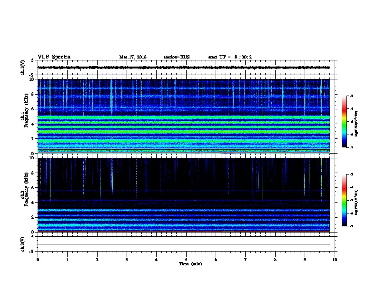Click time axis tick label '8'

tap(275, 260)
